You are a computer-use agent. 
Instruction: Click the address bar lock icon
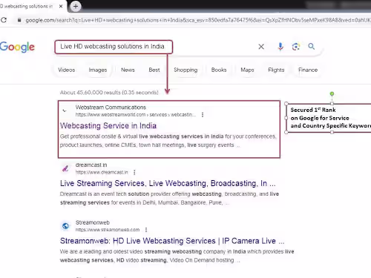click(19, 20)
